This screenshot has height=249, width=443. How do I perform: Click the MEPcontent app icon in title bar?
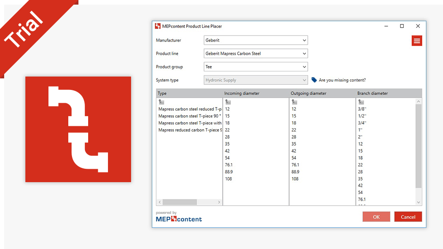pos(158,26)
